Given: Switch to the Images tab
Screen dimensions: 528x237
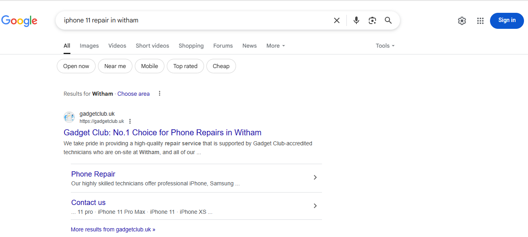Looking at the screenshot, I should tap(89, 46).
